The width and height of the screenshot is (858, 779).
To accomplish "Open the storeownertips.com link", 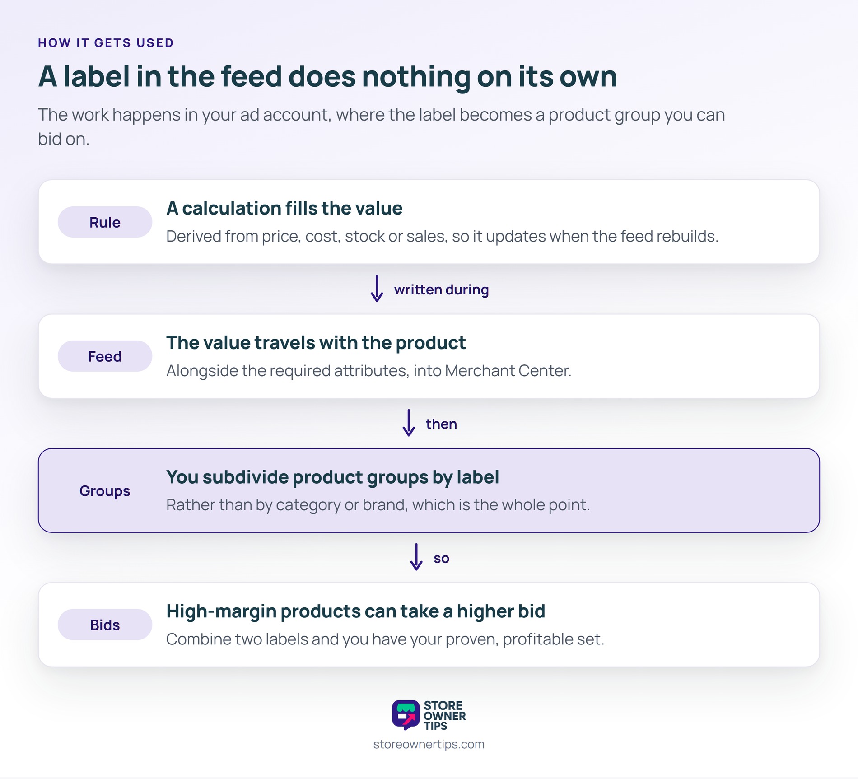I will coord(429,744).
